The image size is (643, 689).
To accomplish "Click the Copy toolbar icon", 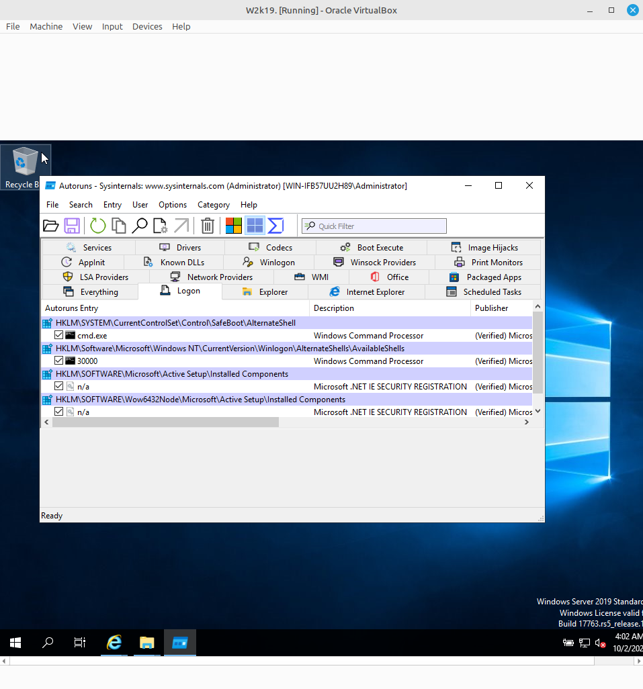I will tap(119, 226).
